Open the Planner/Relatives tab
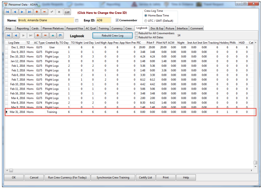Viewport: 261px width, 188px height. pos(53,28)
